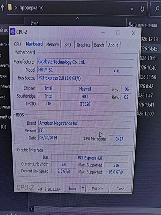The image size is (161, 215).
Task: Select the Mainboard tab
Action: tap(34, 44)
